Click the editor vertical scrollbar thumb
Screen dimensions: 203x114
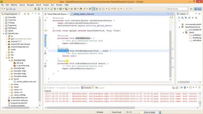tap(170, 54)
